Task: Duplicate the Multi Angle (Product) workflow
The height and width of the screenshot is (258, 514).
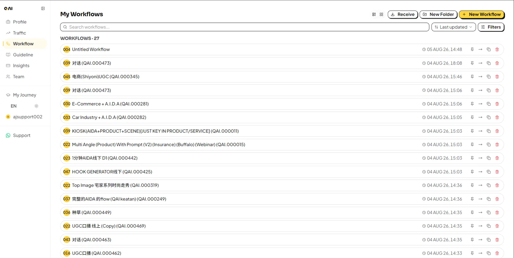Action: coord(489,145)
